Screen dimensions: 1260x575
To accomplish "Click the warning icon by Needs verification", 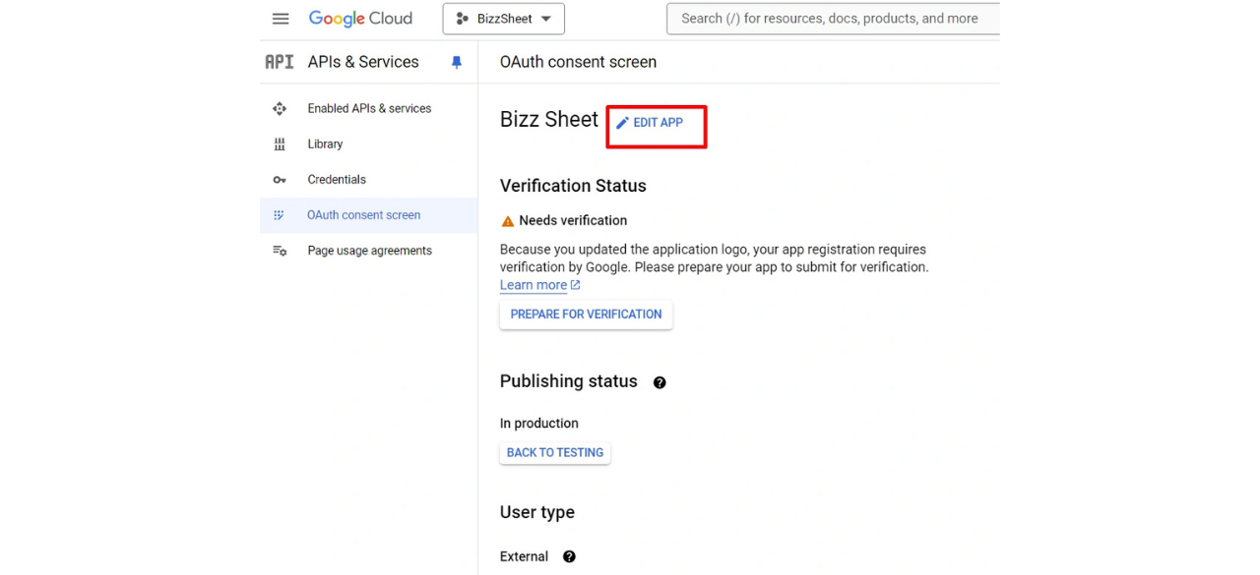I will pos(508,221).
